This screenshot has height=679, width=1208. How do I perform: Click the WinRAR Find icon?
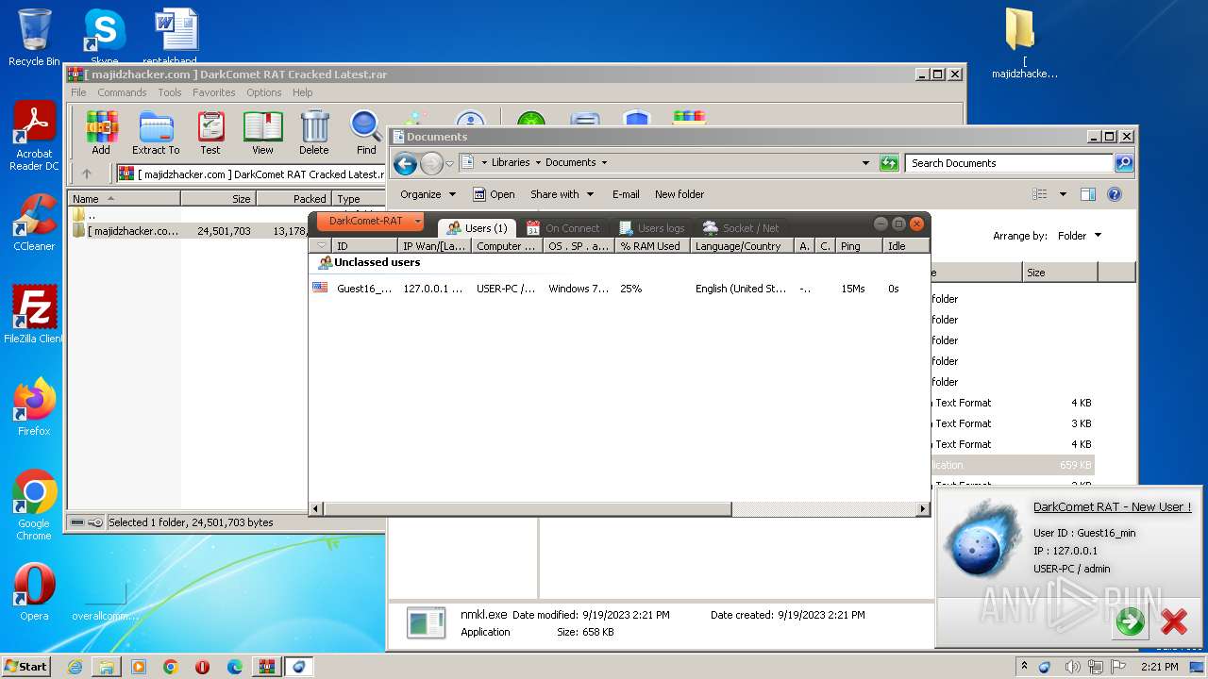pyautogui.click(x=366, y=133)
